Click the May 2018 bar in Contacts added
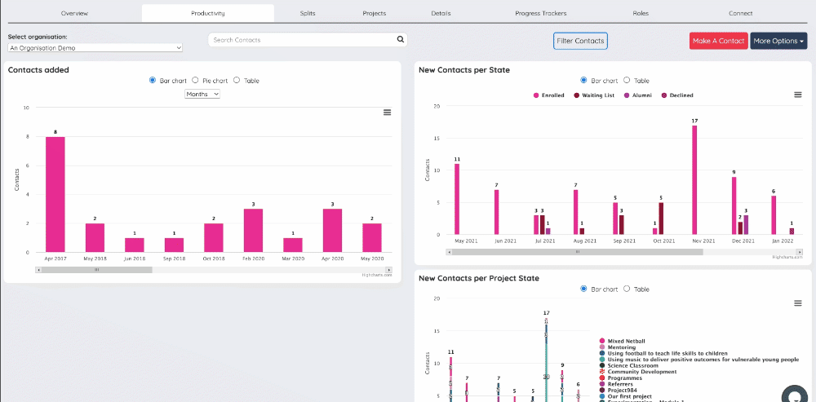Viewport: 816px width, 402px height. coord(95,237)
